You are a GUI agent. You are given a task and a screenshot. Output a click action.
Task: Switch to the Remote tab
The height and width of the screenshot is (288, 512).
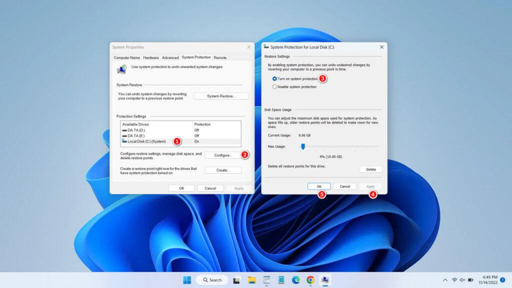click(220, 57)
